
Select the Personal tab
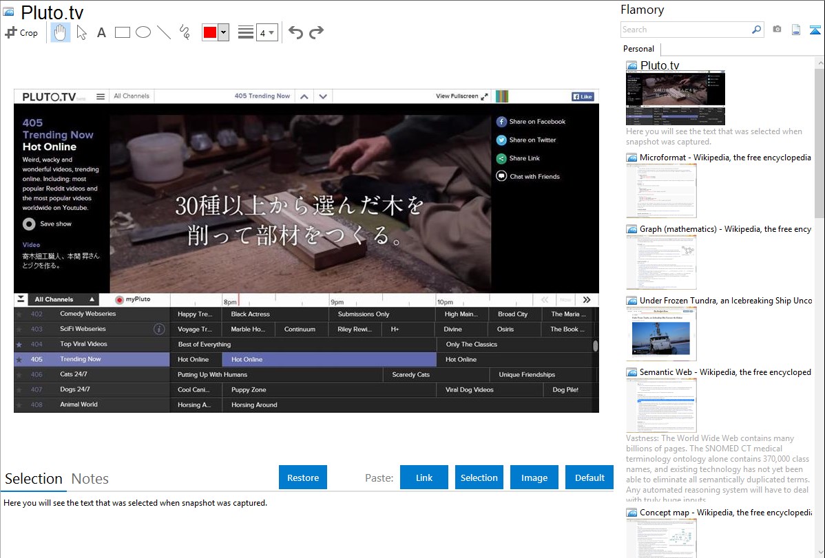pyautogui.click(x=638, y=48)
